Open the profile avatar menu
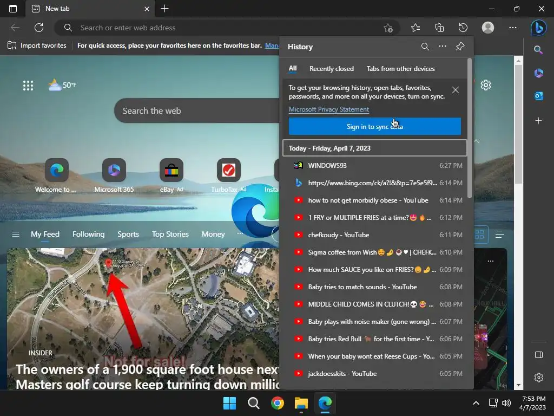The width and height of the screenshot is (554, 416). tap(488, 28)
